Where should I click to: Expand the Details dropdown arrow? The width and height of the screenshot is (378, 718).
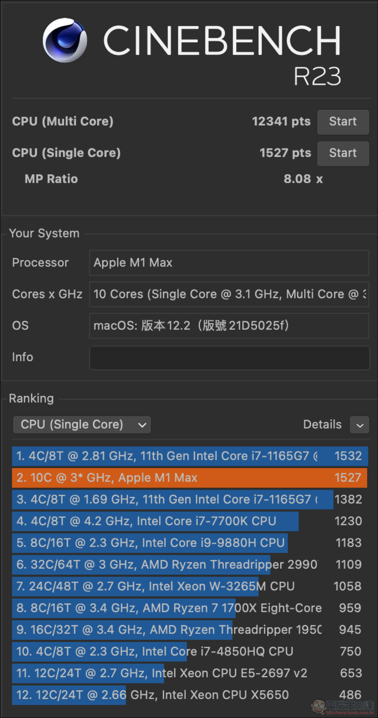click(359, 425)
